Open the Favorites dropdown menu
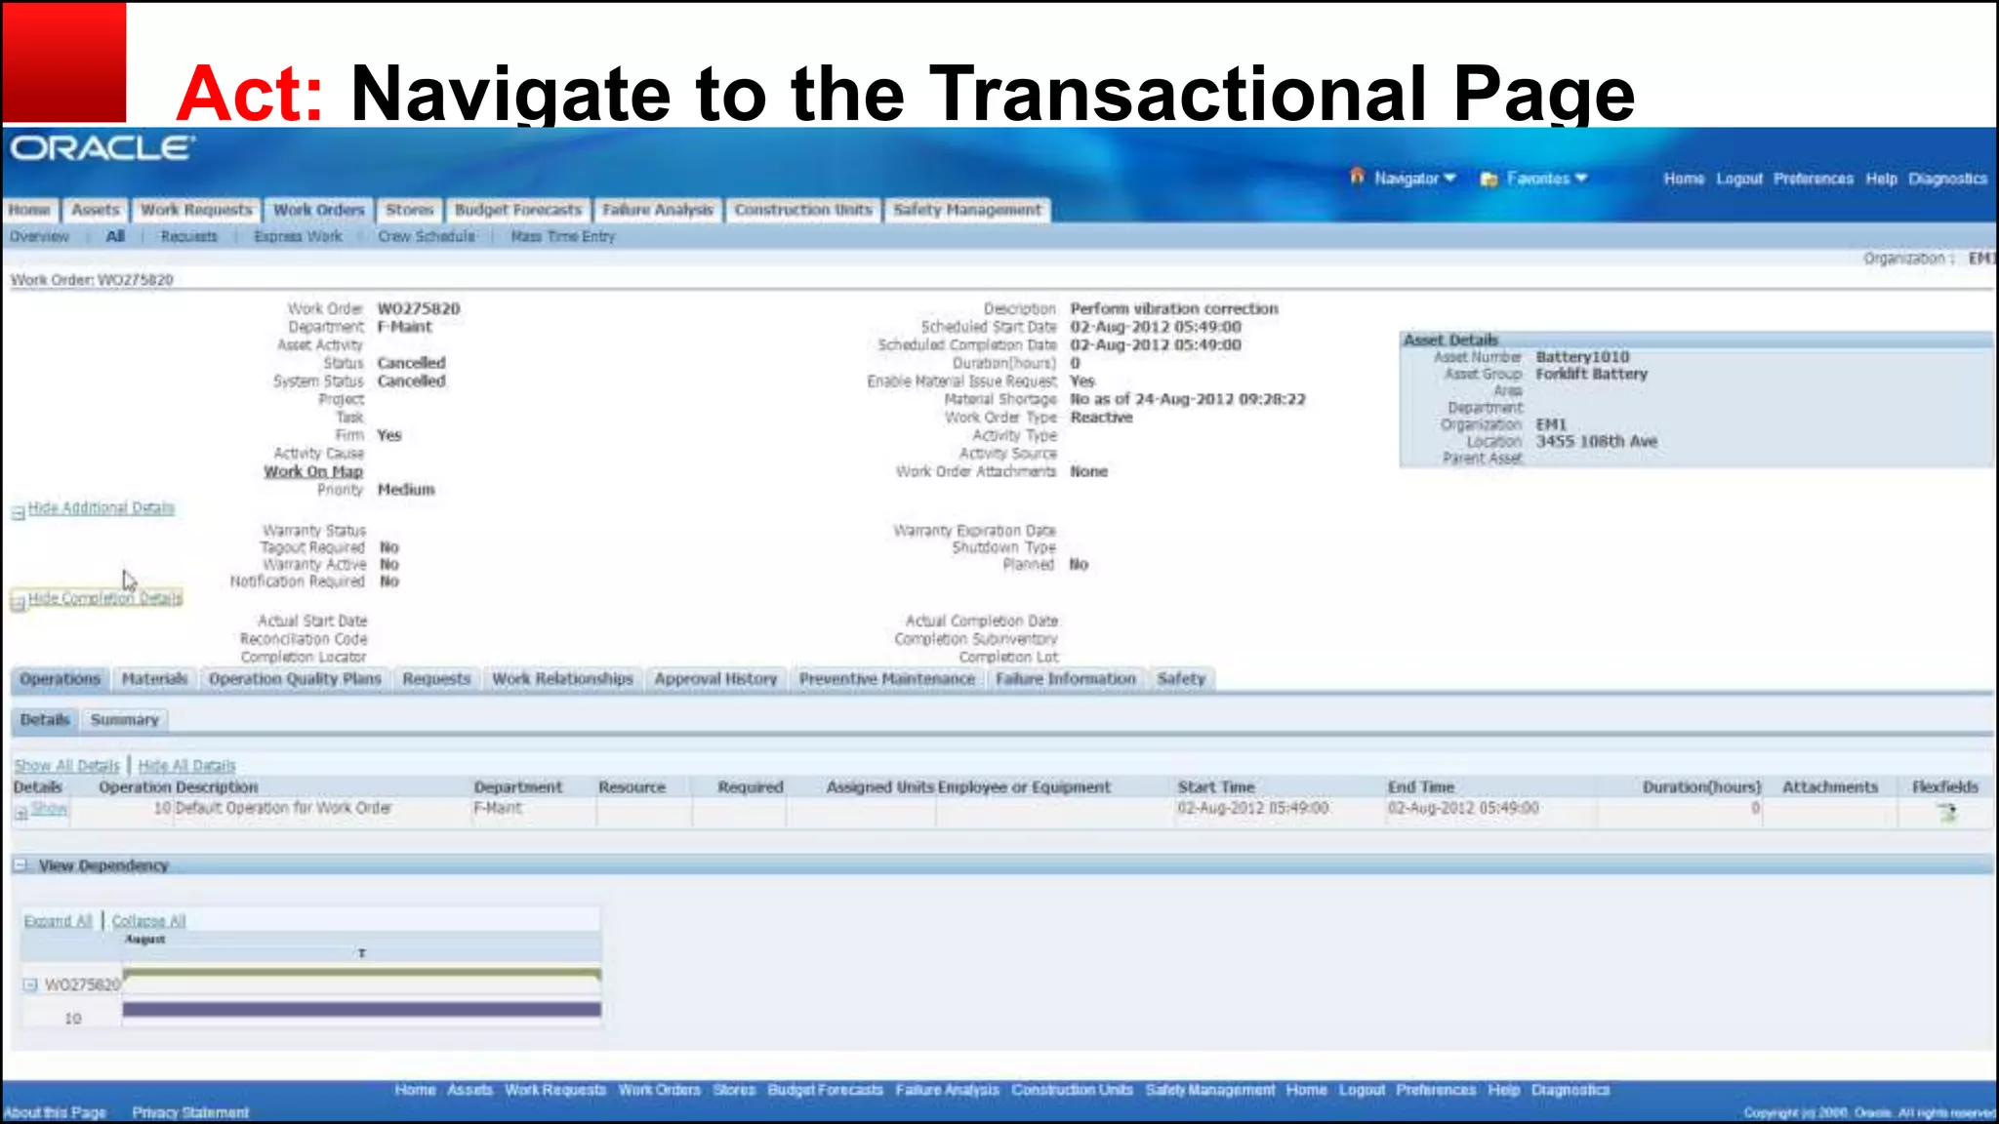Viewport: 1999px width, 1124px height. pyautogui.click(x=1547, y=179)
